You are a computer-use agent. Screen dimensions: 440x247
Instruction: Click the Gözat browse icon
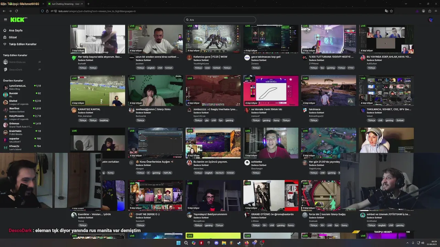click(5, 37)
